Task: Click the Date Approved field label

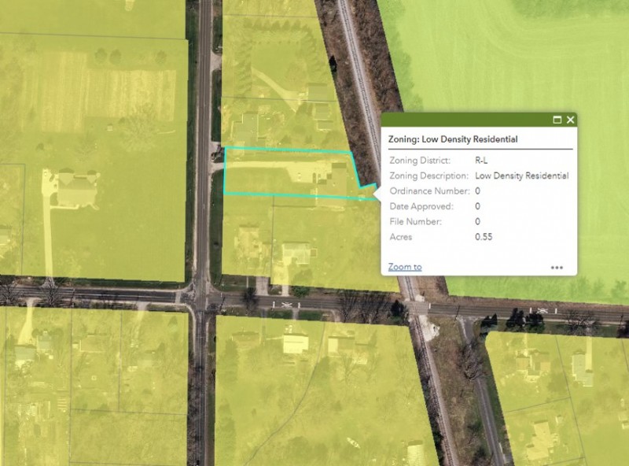Action: coord(421,206)
